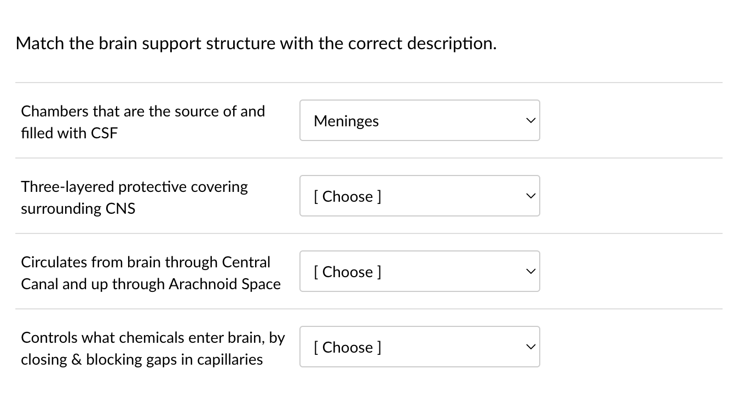Click the Central Canal description text
Viewport: 739px width, 398px height.
tap(151, 273)
